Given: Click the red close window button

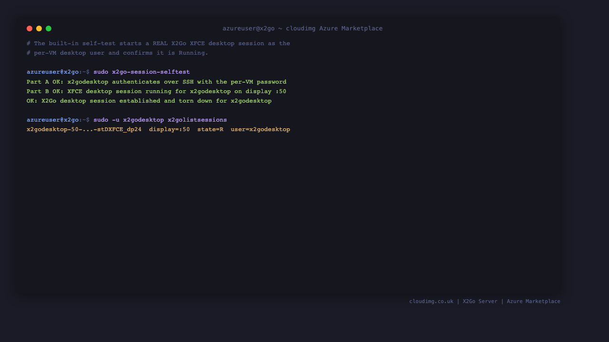Looking at the screenshot, I should click(29, 28).
